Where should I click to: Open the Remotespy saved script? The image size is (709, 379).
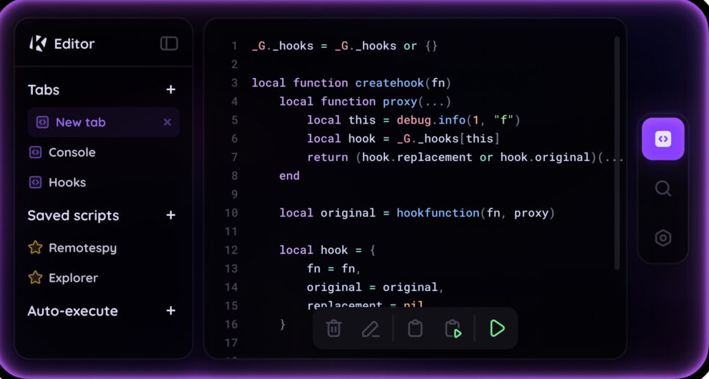(x=82, y=248)
